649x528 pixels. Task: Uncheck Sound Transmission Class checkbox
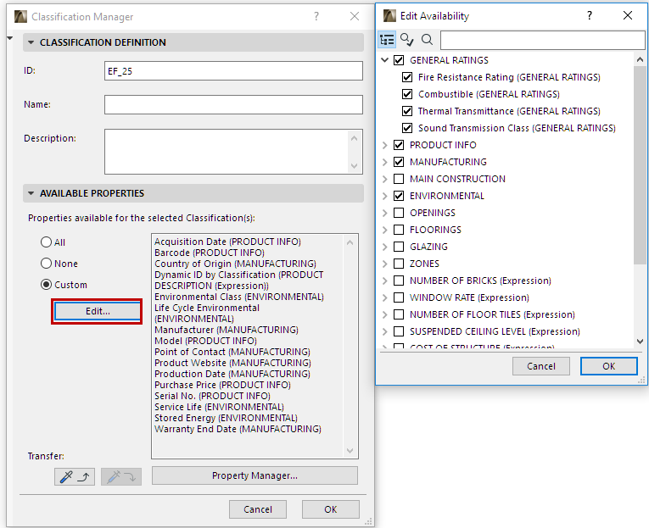[407, 128]
